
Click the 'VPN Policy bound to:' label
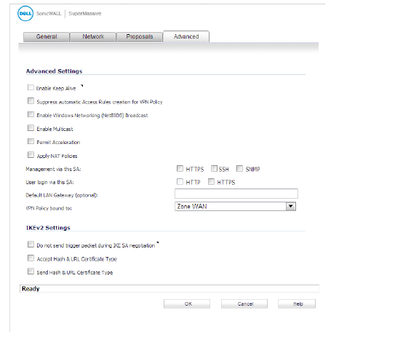coord(49,208)
